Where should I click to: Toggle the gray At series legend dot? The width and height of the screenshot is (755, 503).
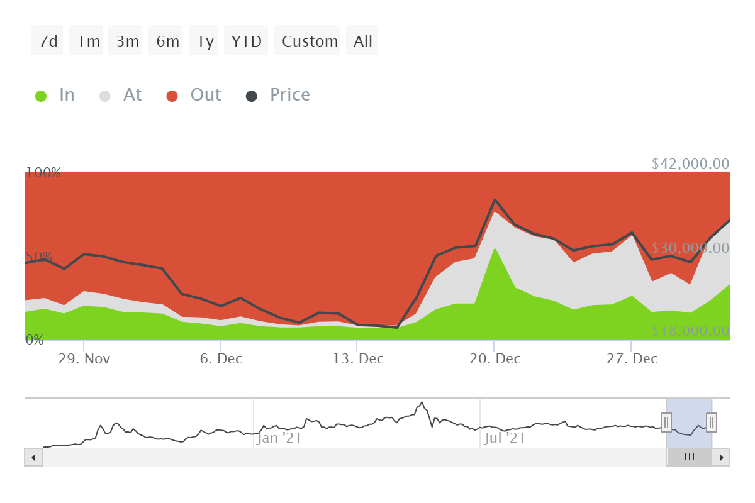pyautogui.click(x=105, y=96)
